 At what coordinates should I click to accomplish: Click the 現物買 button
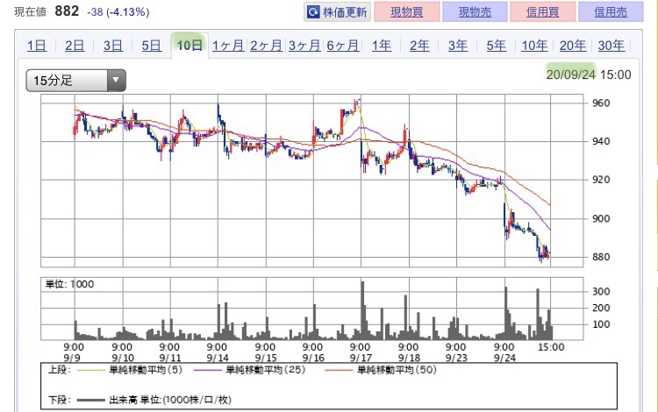tap(406, 11)
